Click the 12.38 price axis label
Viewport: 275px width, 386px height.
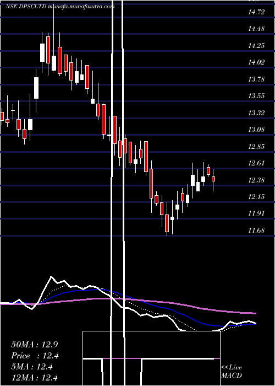(256, 180)
